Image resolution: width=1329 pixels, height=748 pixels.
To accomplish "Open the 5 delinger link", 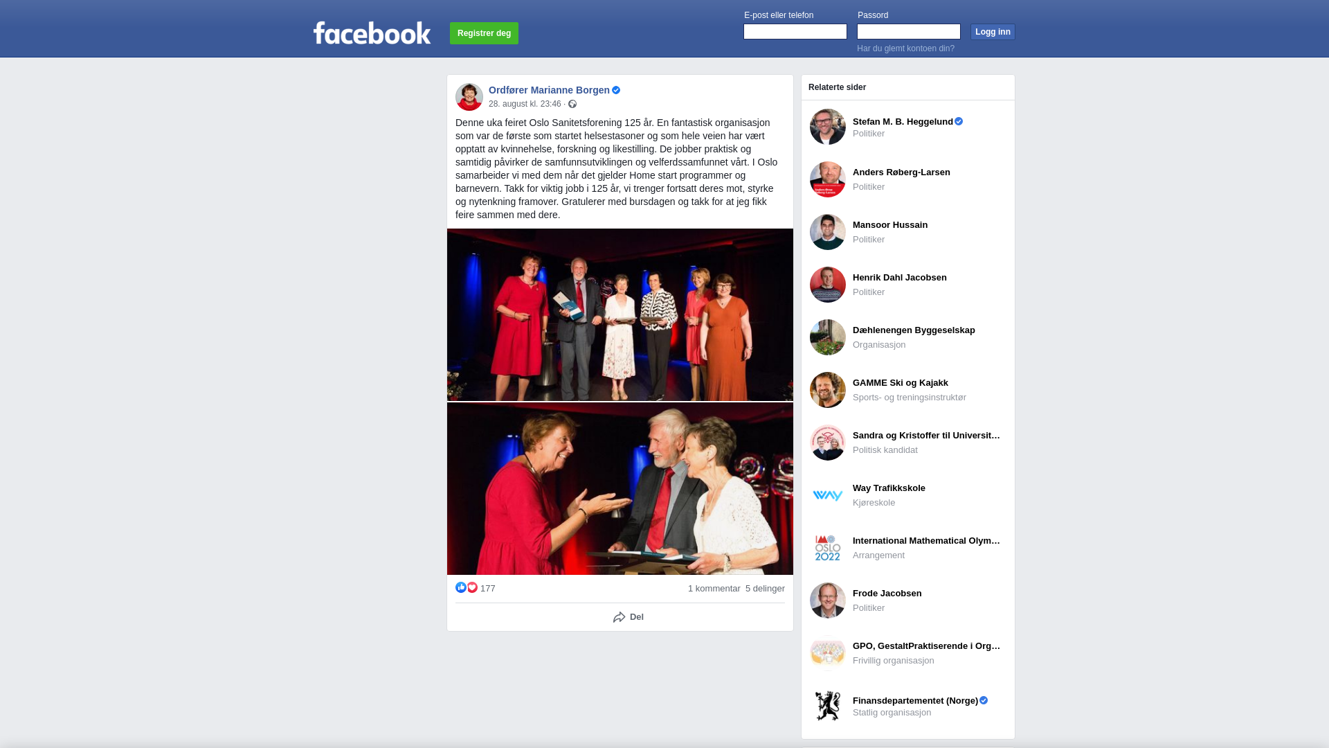I will pyautogui.click(x=765, y=589).
